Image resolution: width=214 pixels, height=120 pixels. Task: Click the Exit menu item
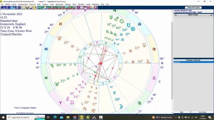pos(107,4)
